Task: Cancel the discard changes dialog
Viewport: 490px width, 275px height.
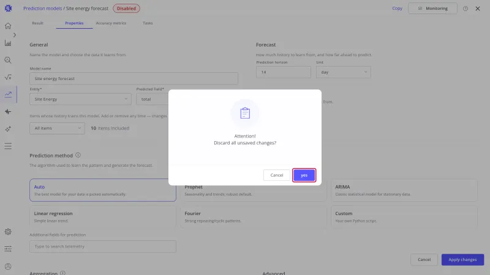Action: tap(277, 175)
